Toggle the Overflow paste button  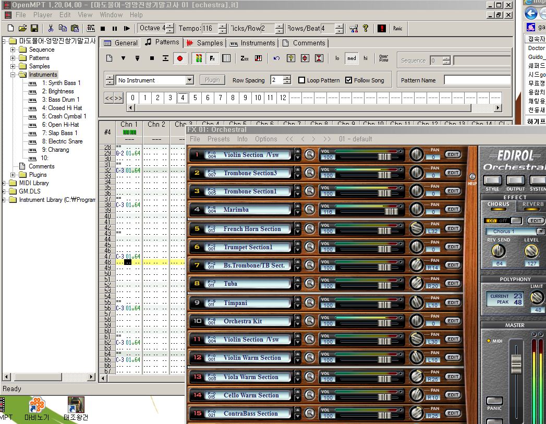pyautogui.click(x=384, y=58)
